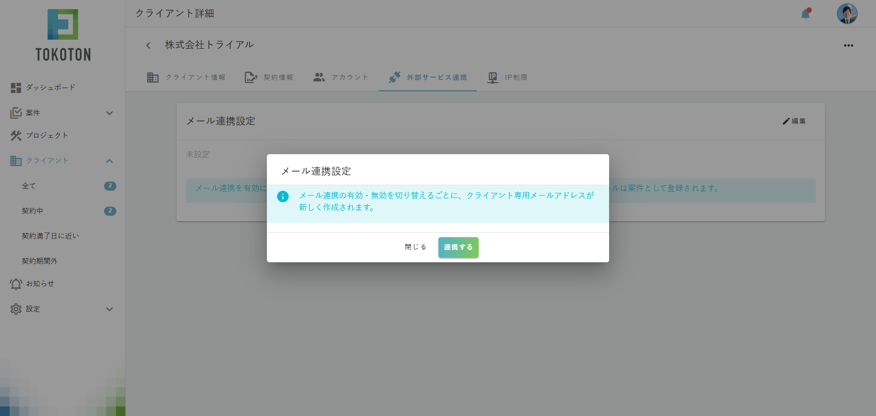Click the 連携する button in the dialog

(x=458, y=247)
